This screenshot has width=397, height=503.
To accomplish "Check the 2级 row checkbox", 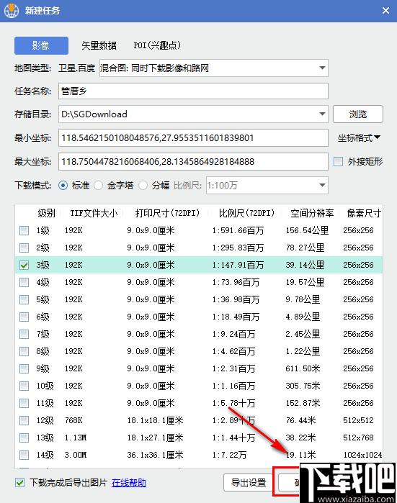I will coord(24,248).
